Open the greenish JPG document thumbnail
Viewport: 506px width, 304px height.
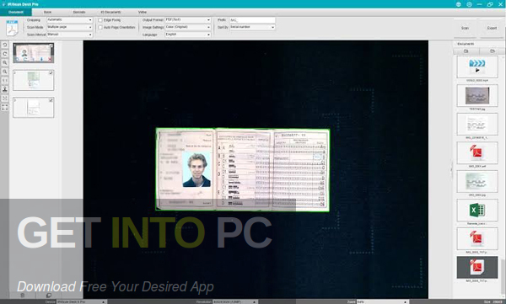point(477,182)
